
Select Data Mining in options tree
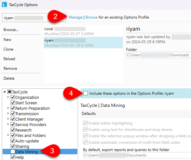pyautogui.click(x=27, y=152)
